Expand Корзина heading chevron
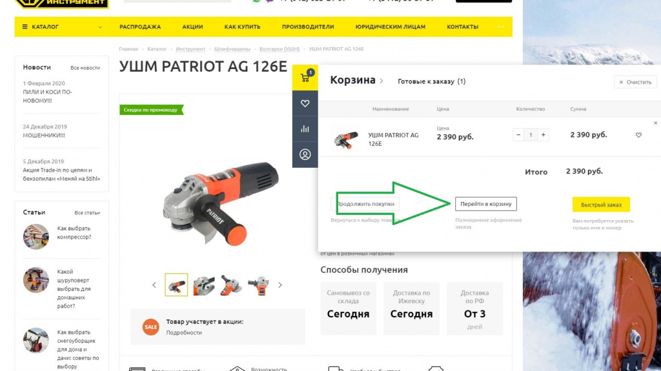 click(381, 81)
